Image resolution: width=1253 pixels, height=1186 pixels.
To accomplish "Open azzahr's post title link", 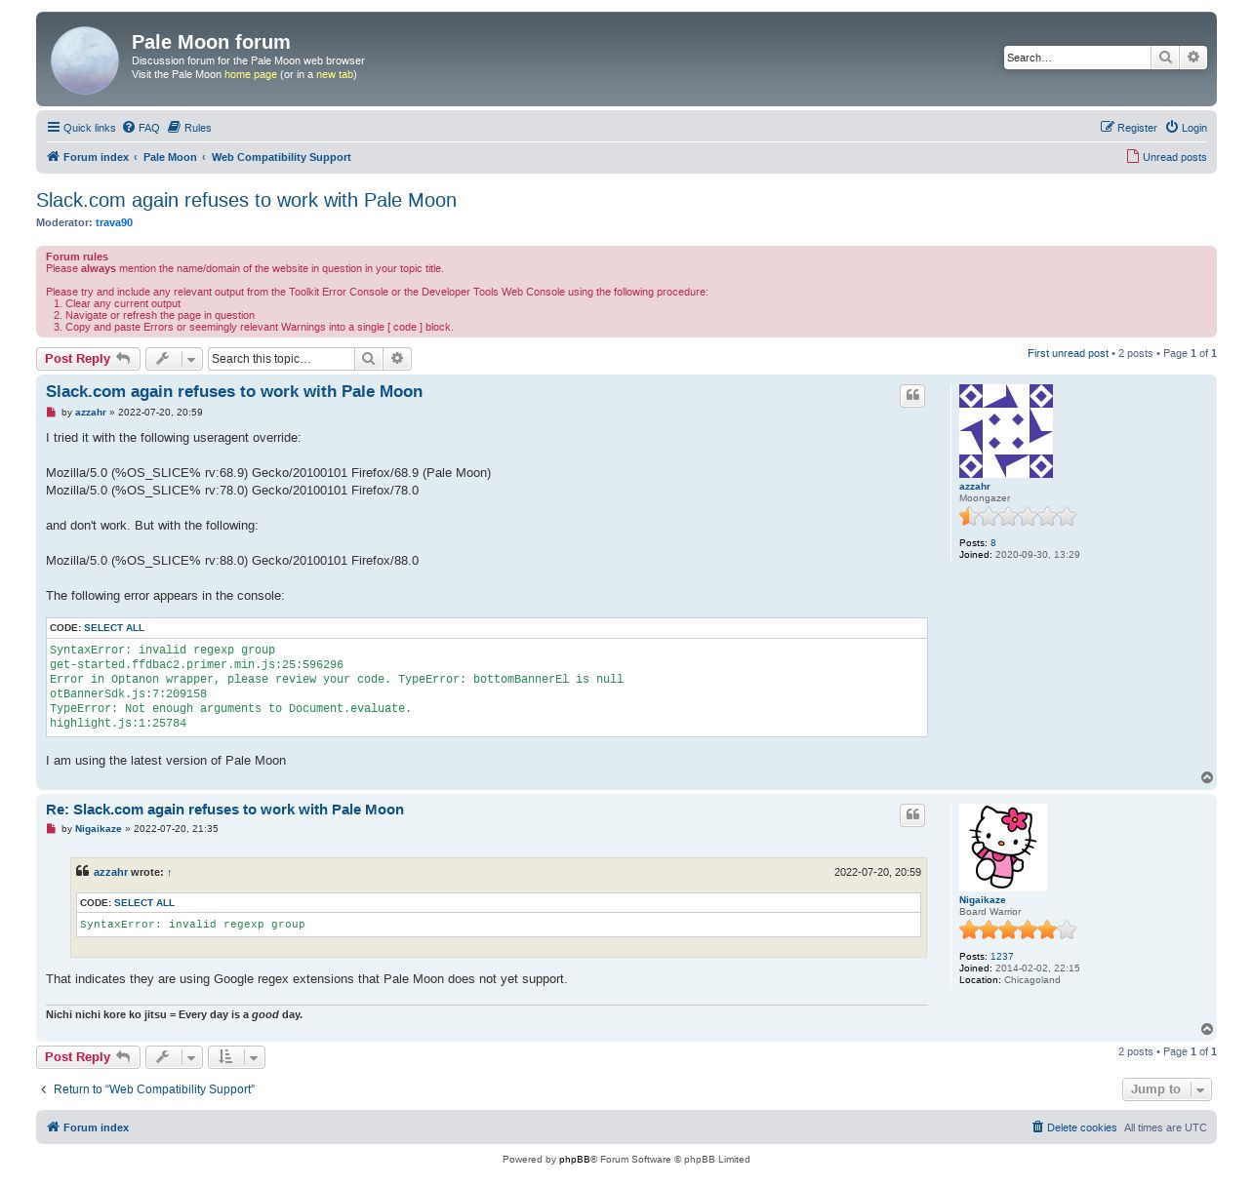I will tap(234, 391).
